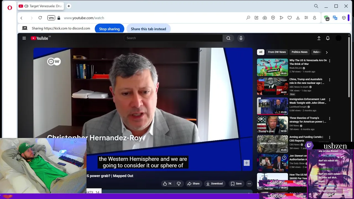Open more actions ellipsis under the video

249,184
